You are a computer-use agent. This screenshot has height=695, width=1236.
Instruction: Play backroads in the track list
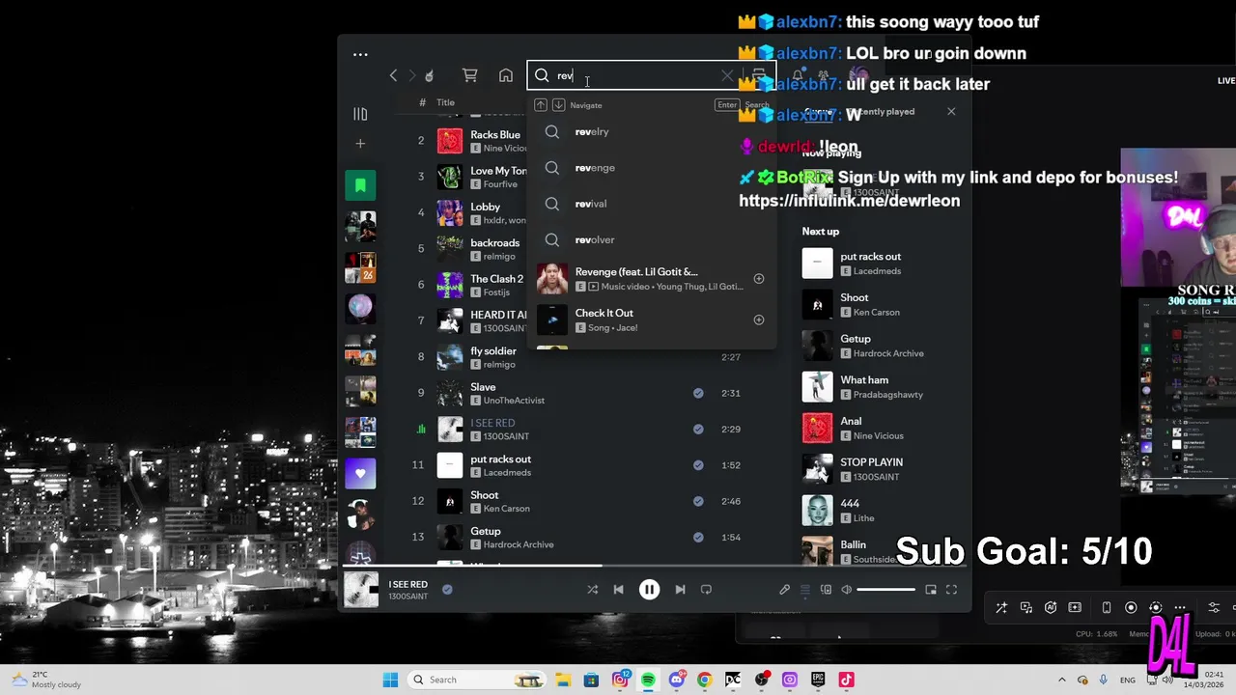pos(450,249)
